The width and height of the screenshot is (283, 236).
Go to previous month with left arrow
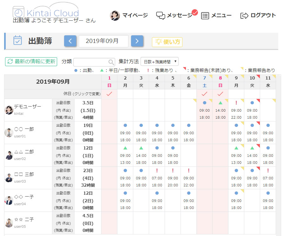[70, 41]
